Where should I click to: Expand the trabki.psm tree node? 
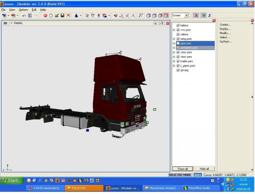coord(174,61)
